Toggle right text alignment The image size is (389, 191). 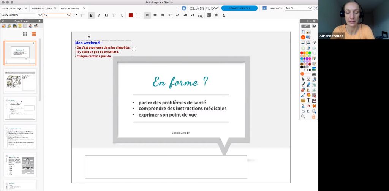(163, 16)
